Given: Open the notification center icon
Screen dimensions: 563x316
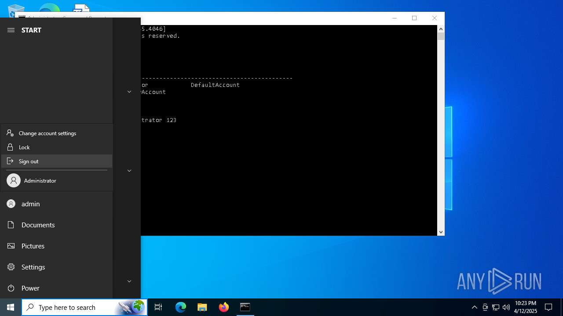Looking at the screenshot, I should (548, 307).
